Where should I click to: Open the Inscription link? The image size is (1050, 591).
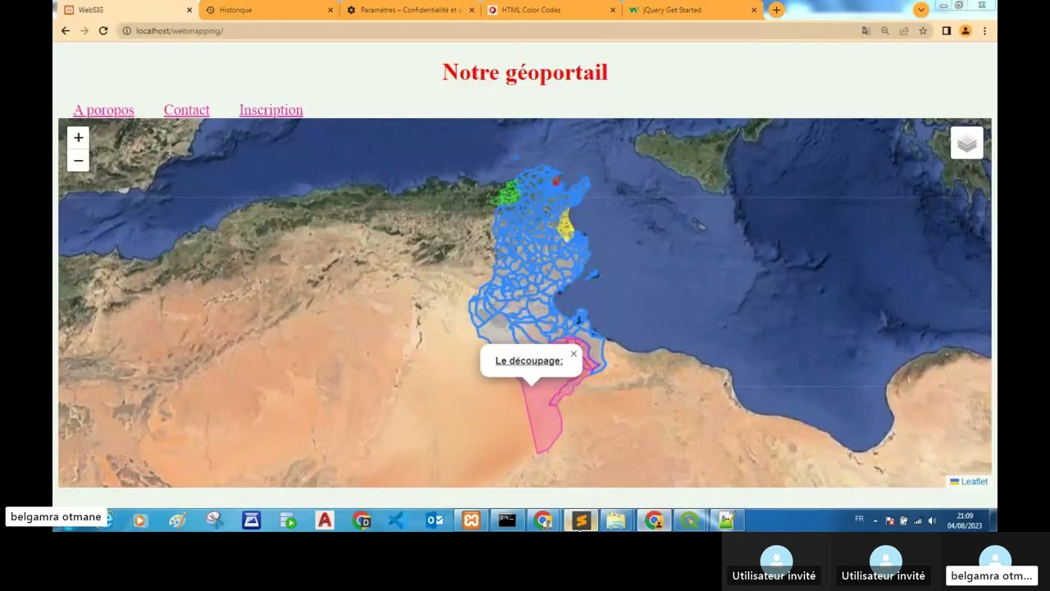[271, 110]
